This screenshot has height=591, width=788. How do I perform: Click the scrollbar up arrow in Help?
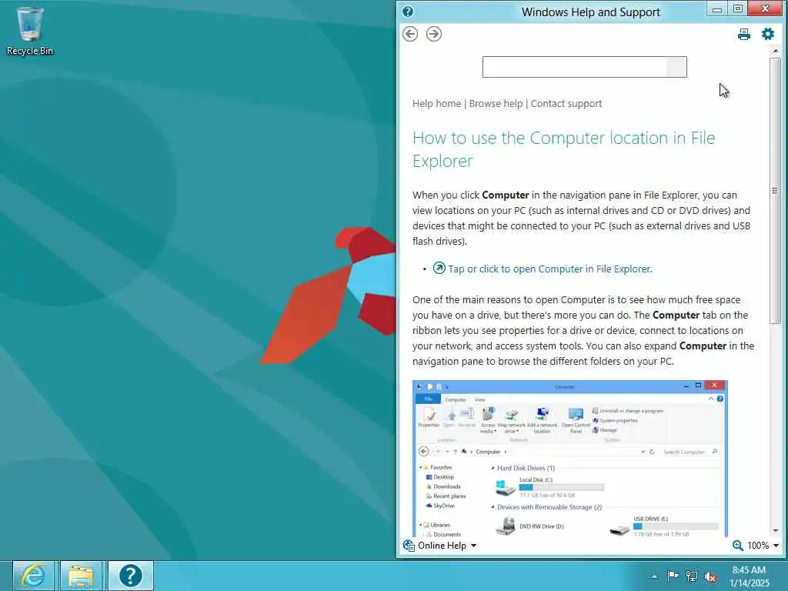(776, 52)
